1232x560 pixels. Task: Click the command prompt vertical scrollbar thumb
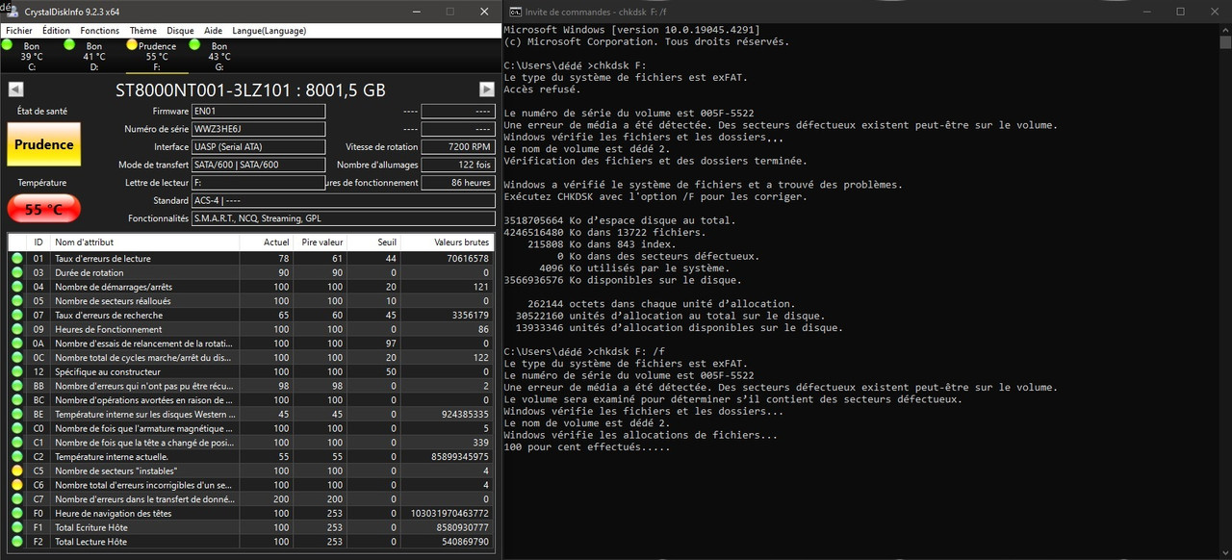pyautogui.click(x=1224, y=42)
